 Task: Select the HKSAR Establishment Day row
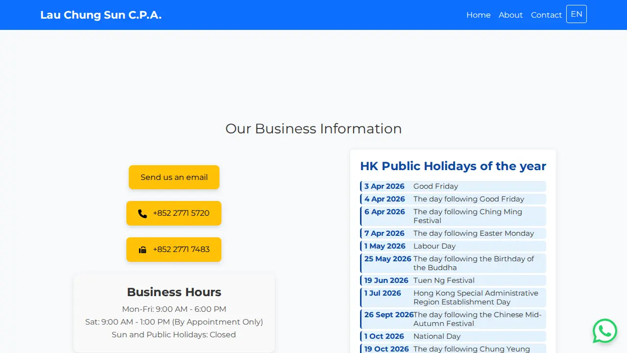click(x=453, y=298)
